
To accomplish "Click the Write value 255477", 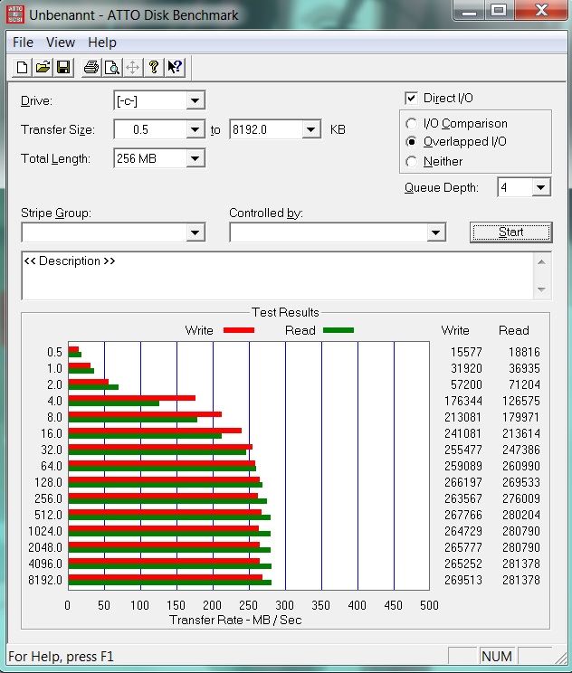I will [x=462, y=450].
